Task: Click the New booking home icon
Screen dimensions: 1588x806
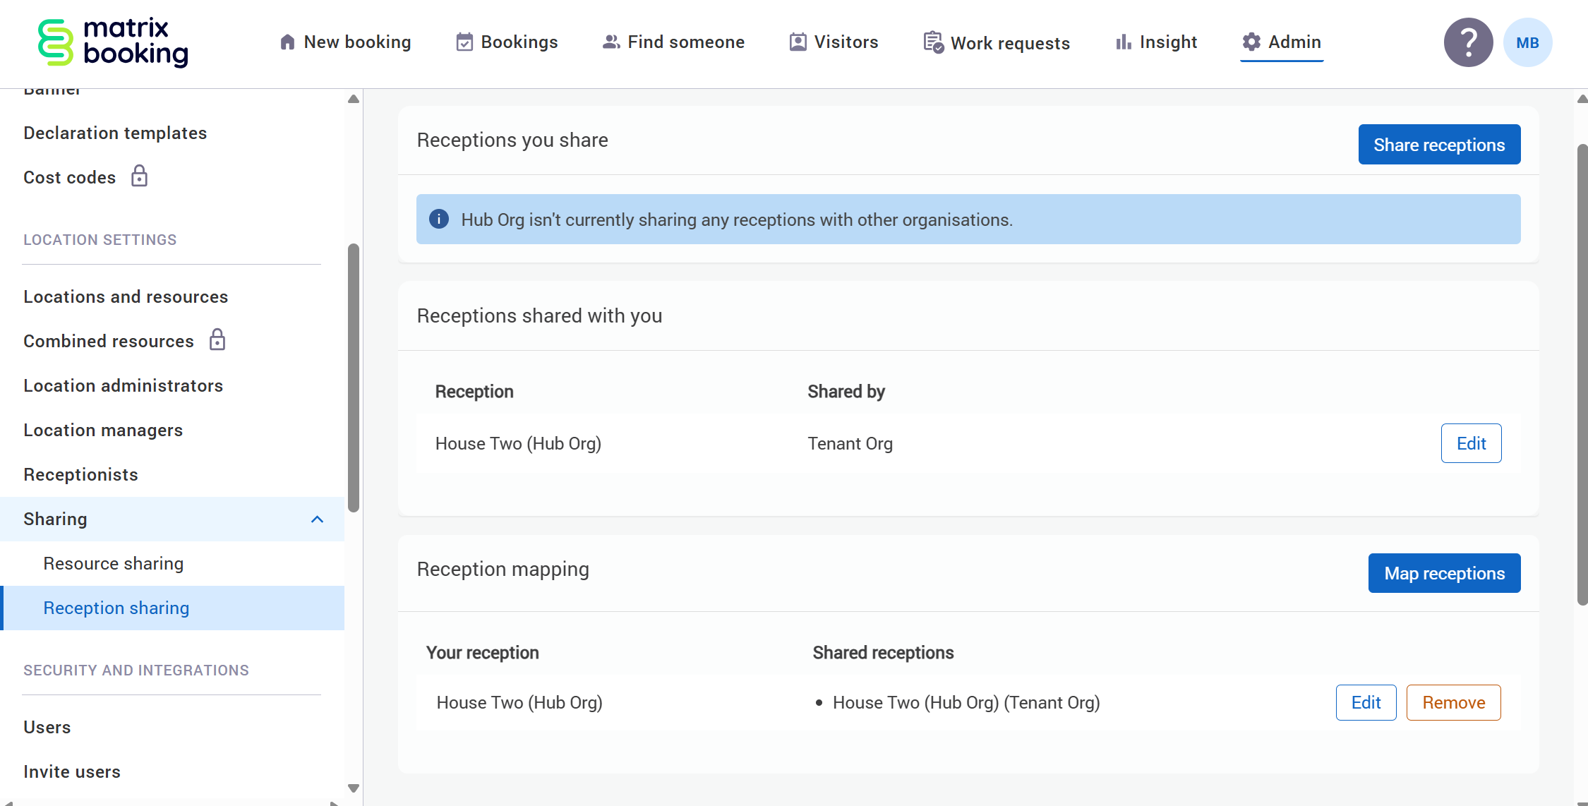Action: pyautogui.click(x=287, y=42)
